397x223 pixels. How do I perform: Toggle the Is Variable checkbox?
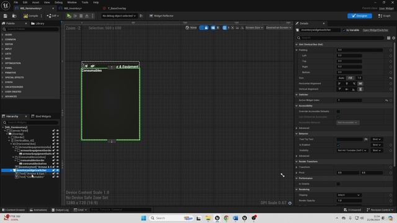[x=344, y=30]
